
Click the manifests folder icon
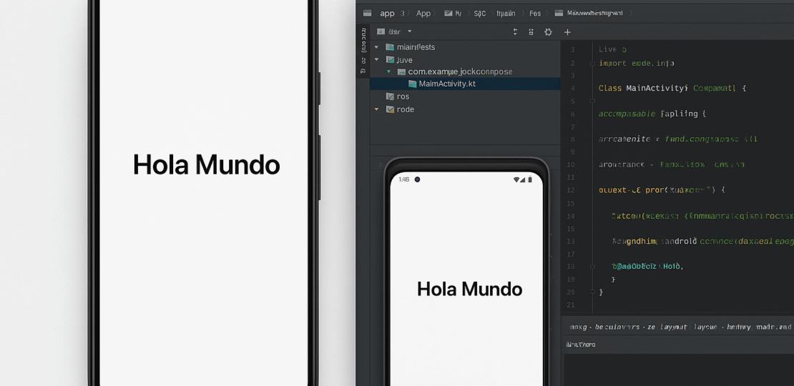(x=390, y=47)
